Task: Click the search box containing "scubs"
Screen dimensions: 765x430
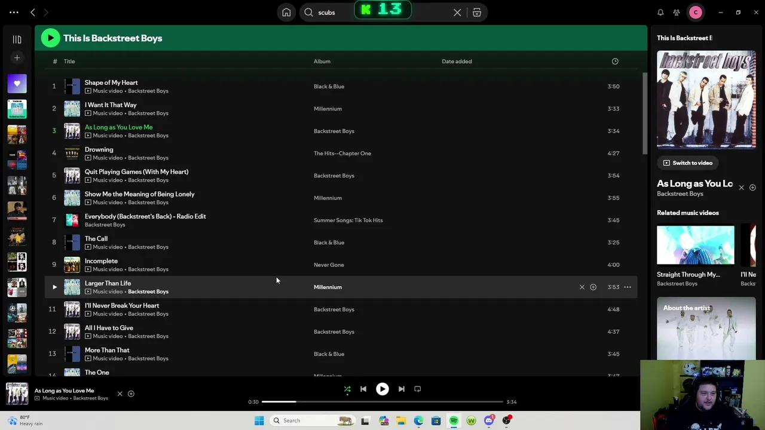Action: point(393,13)
